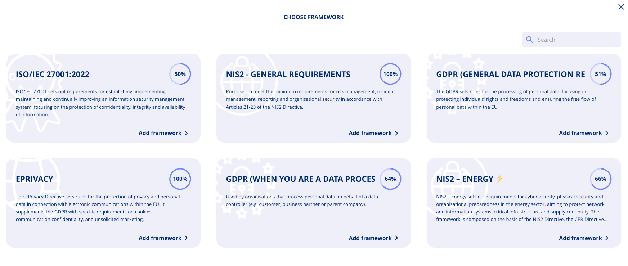The image size is (628, 266).
Task: Focus the Search input field
Action: 571,40
